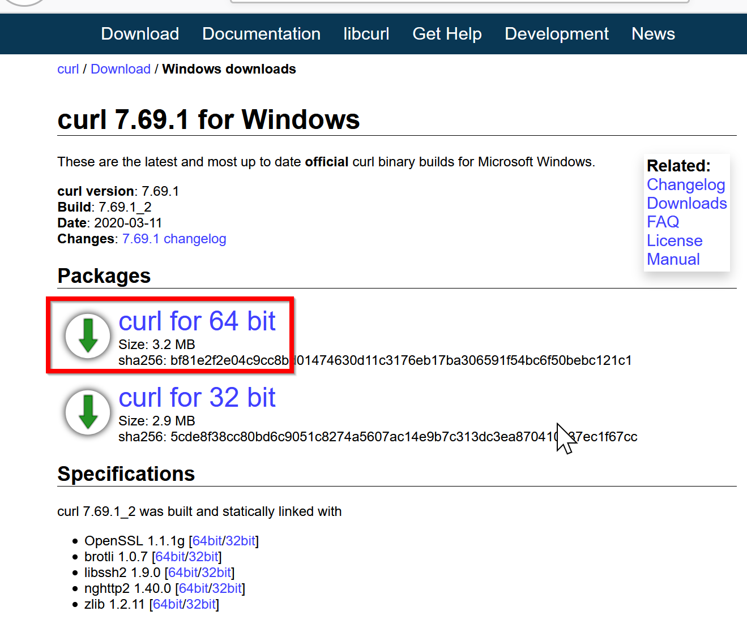Open the zlib 64bit link
The width and height of the screenshot is (747, 624).
tap(168, 604)
